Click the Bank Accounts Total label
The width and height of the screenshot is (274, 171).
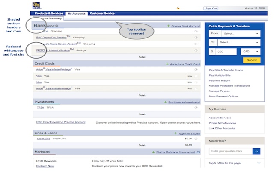pos(142,57)
